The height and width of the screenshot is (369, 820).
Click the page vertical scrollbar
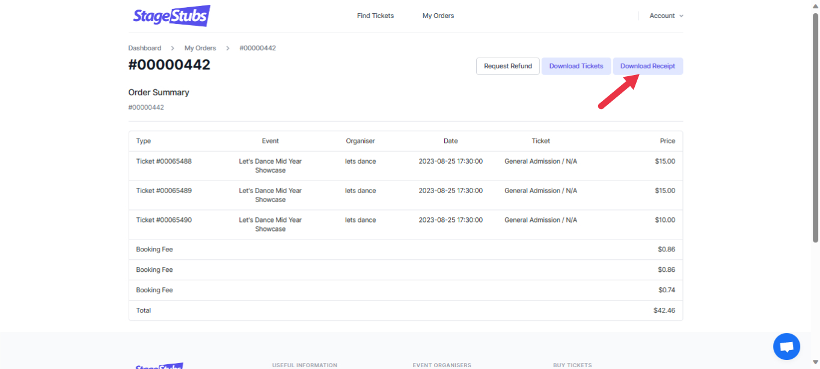coord(815,126)
